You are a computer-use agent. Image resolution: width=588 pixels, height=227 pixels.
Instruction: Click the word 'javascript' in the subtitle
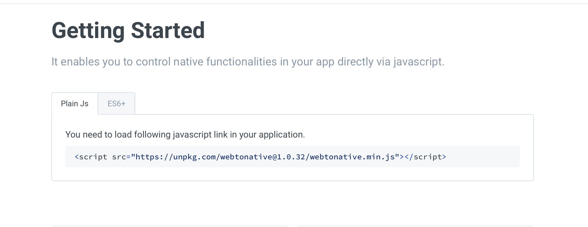pyautogui.click(x=418, y=62)
